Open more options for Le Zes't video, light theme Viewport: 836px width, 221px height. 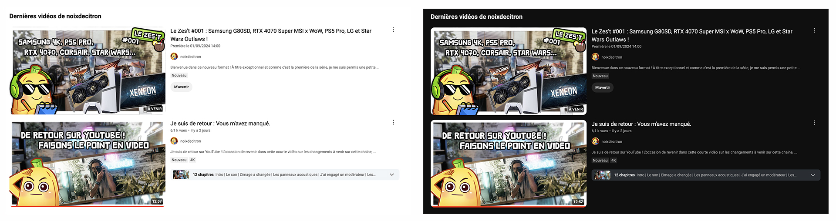[393, 30]
